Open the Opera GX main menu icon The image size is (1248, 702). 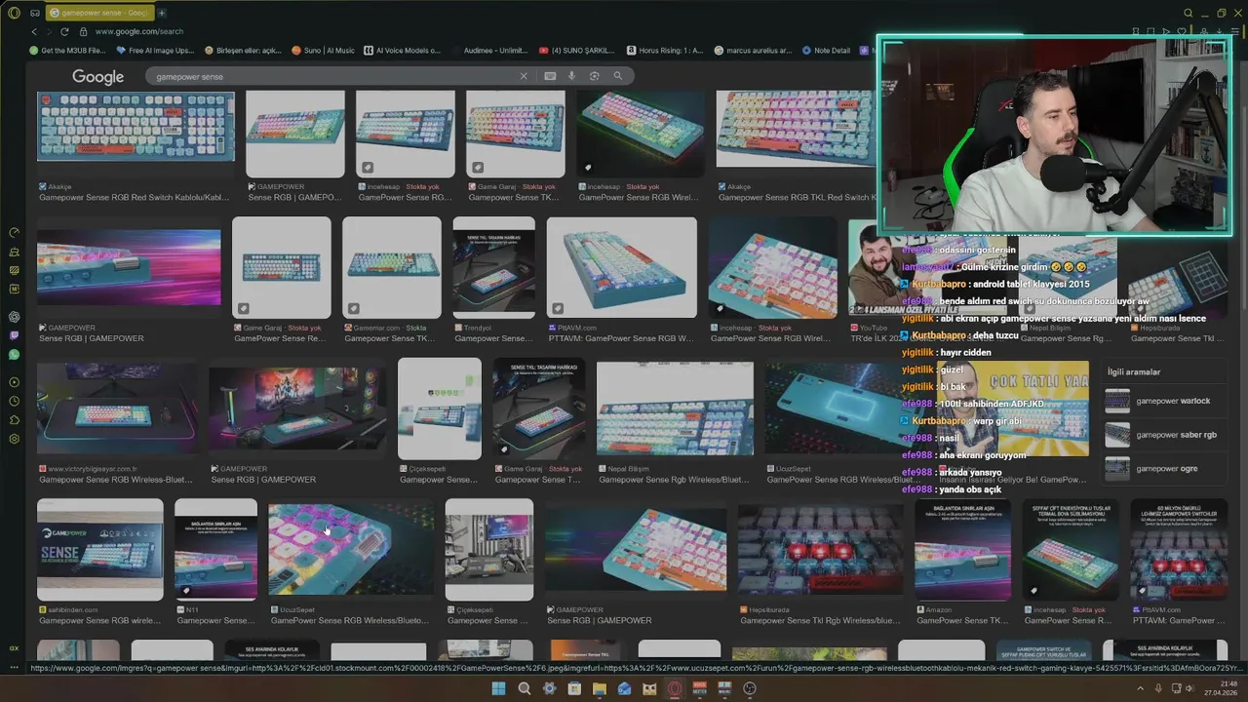tap(14, 13)
